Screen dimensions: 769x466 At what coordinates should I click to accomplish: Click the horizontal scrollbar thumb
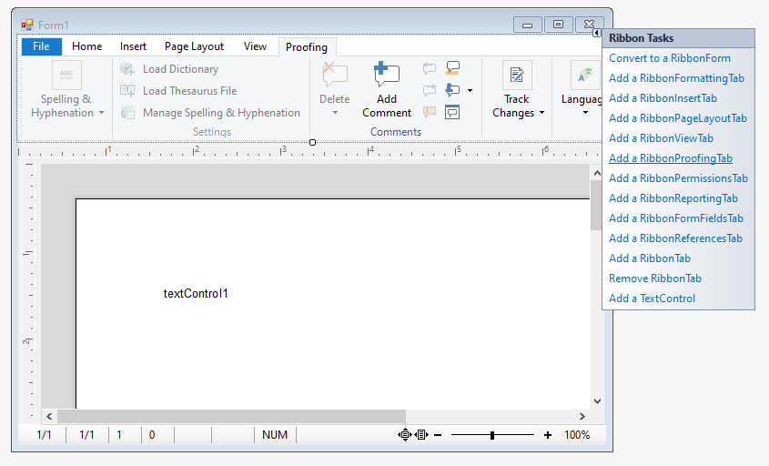(231, 416)
